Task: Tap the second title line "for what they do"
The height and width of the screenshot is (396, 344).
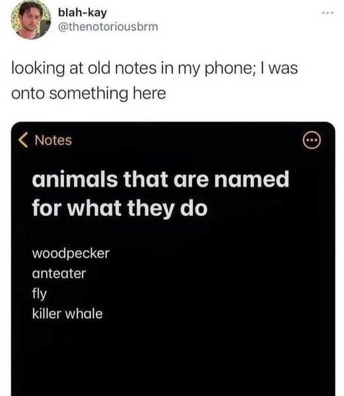Action: 120,209
